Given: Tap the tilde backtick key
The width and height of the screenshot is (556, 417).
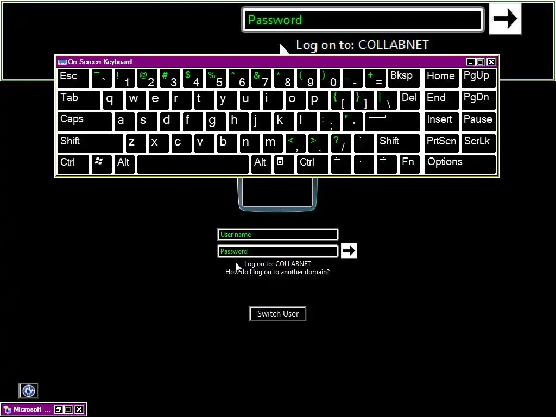Looking at the screenshot, I should click(102, 78).
